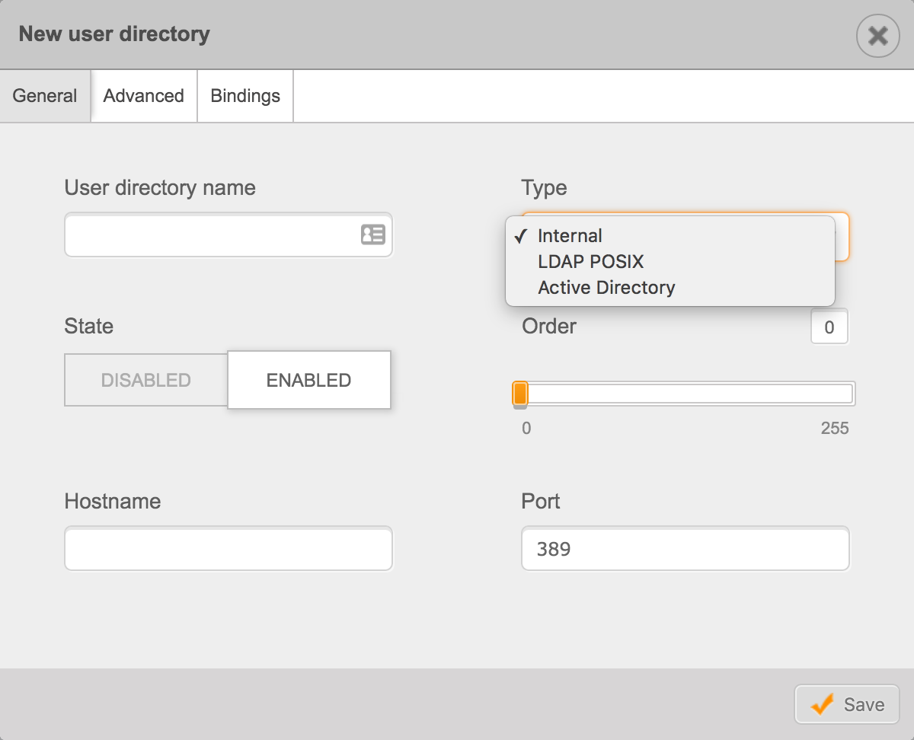The width and height of the screenshot is (914, 740).
Task: Focus the User directory name field
Action: coord(209,235)
